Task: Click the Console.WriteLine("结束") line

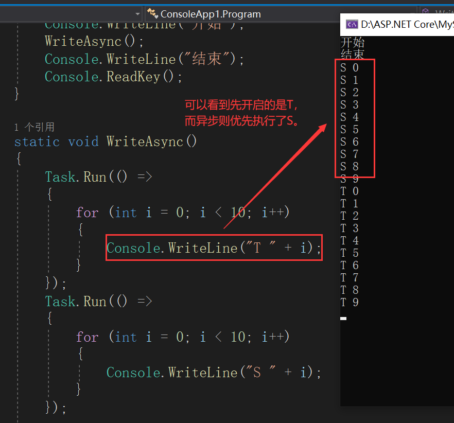Action: [144, 59]
